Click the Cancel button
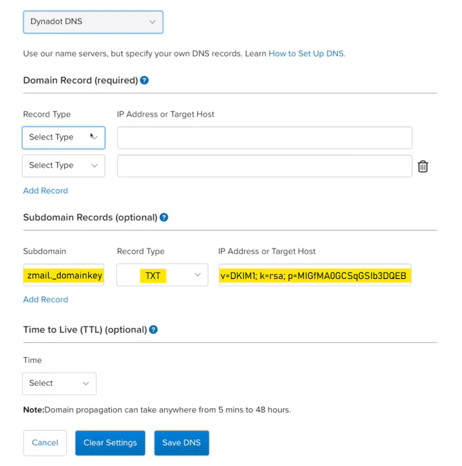 click(x=45, y=443)
